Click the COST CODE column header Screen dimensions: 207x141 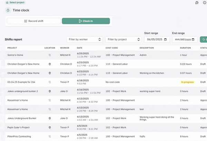112,48
